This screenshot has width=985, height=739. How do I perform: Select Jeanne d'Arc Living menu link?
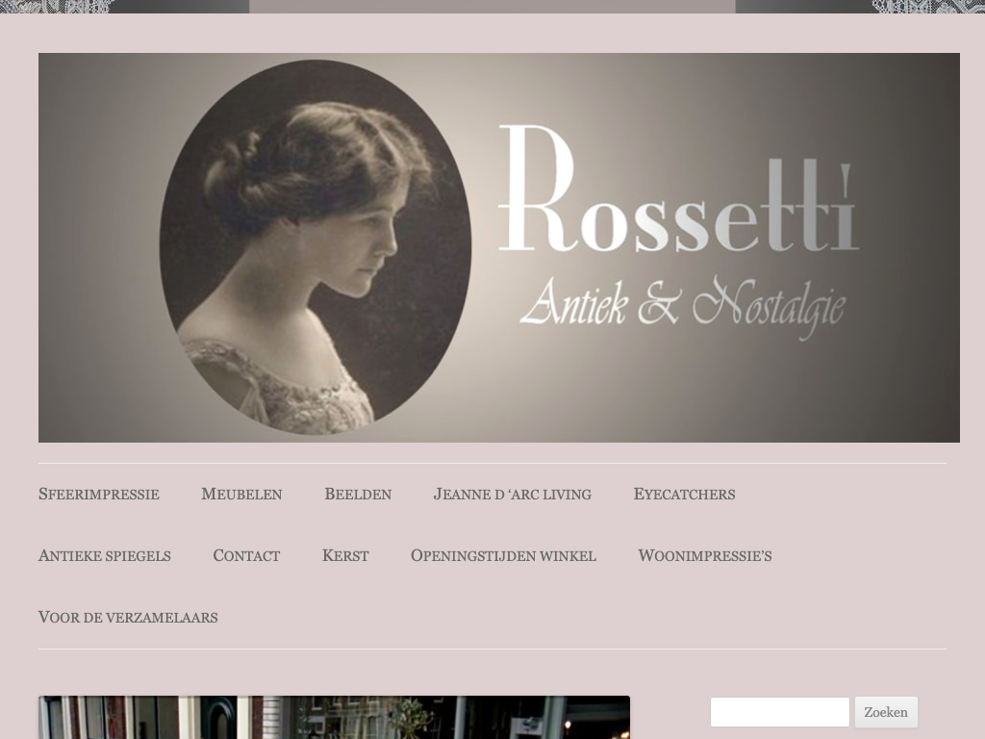tap(513, 494)
